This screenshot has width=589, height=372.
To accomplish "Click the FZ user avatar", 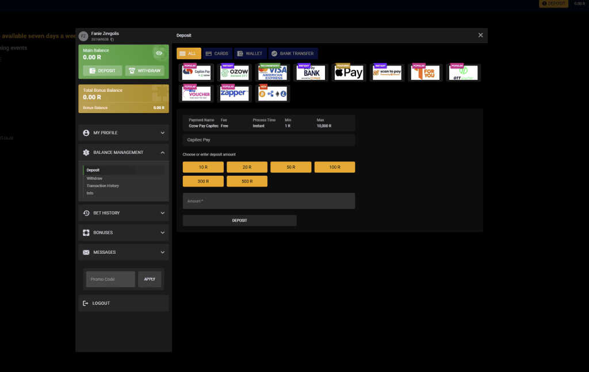I will (x=83, y=36).
